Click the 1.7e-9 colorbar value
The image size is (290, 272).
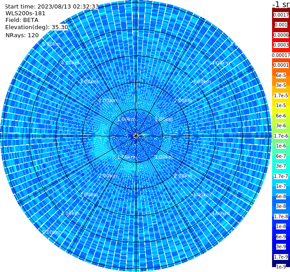pos(281,257)
